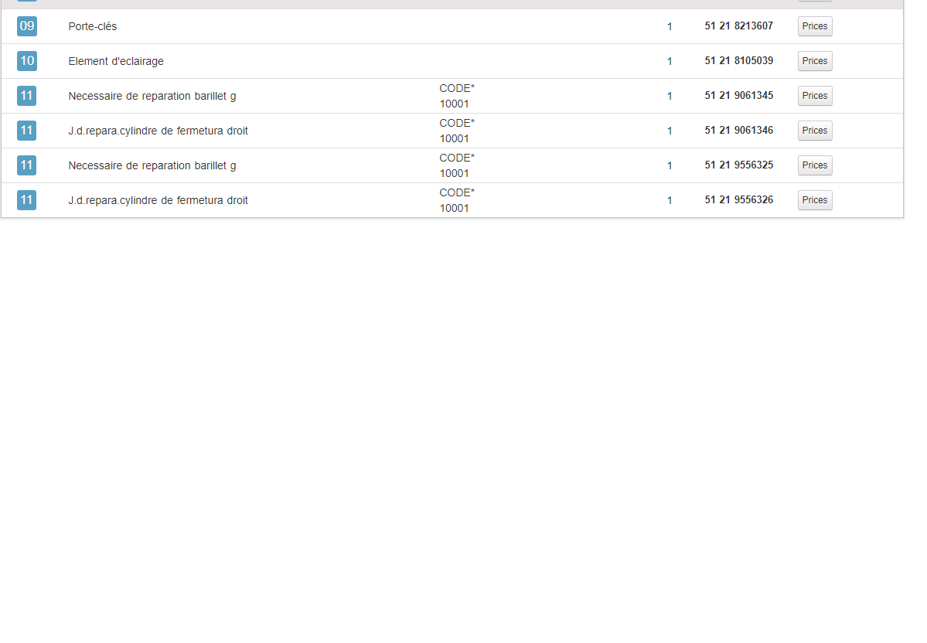The image size is (927, 643).
Task: Select part number 51 21 9556326
Action: pos(738,200)
